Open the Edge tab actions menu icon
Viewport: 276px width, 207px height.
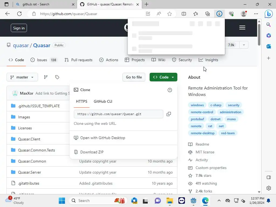(6, 4)
